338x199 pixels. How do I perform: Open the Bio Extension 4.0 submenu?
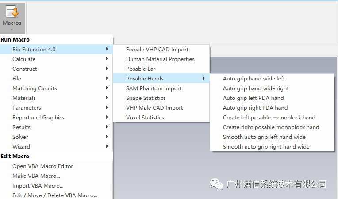(56, 49)
